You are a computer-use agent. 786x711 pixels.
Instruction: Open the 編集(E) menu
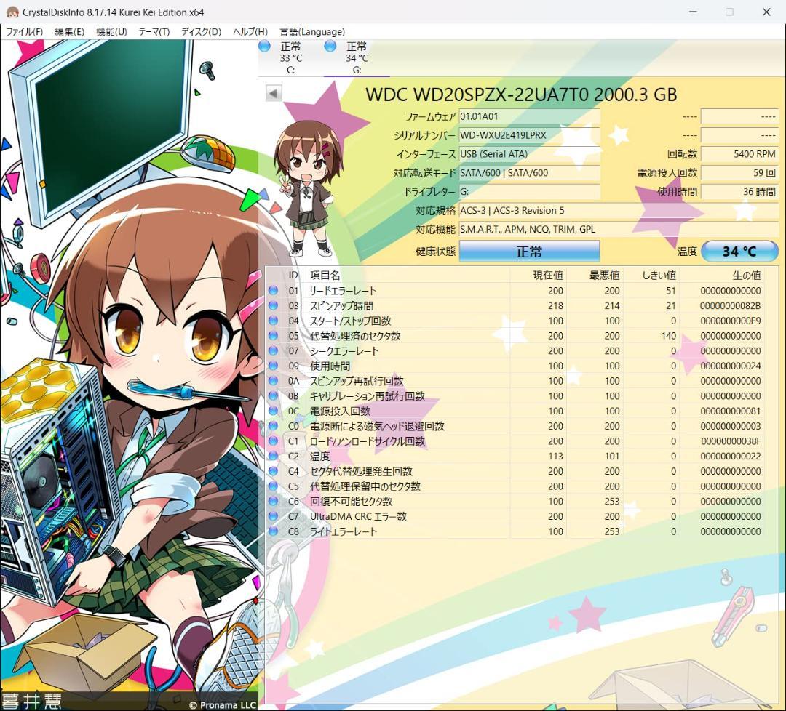coord(70,32)
